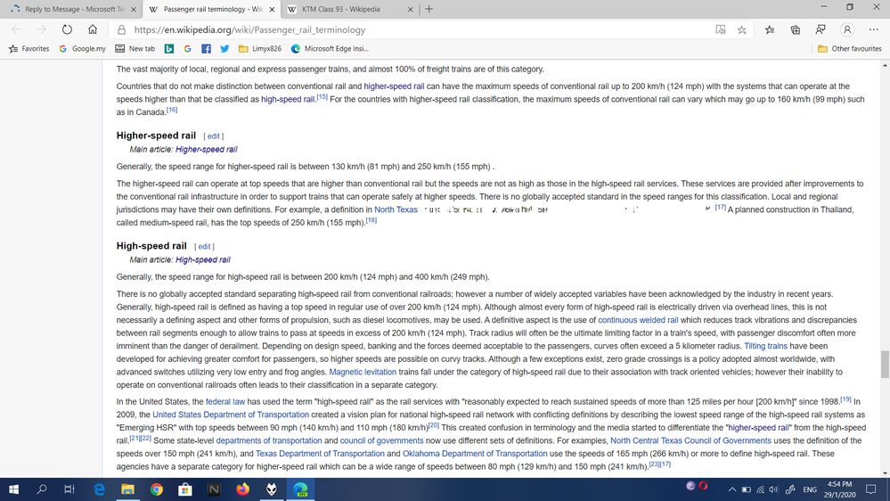The image size is (890, 501).
Task: Open Texas Department of Transportation link
Action: pyautogui.click(x=320, y=454)
